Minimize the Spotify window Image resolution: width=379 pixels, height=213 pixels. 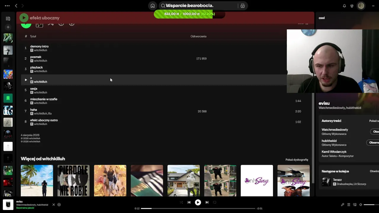click(373, 6)
